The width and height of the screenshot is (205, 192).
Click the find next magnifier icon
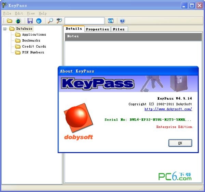59,21
